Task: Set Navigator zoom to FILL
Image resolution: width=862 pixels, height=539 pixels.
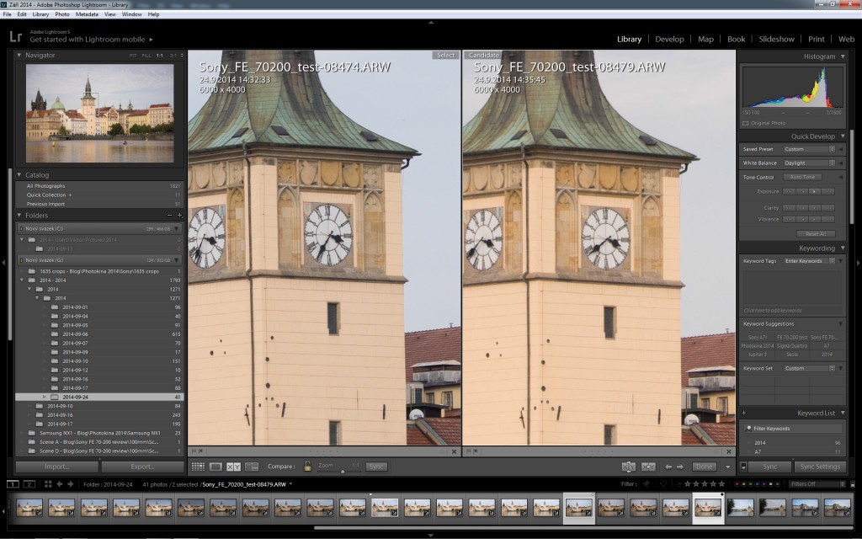Action: click(146, 55)
